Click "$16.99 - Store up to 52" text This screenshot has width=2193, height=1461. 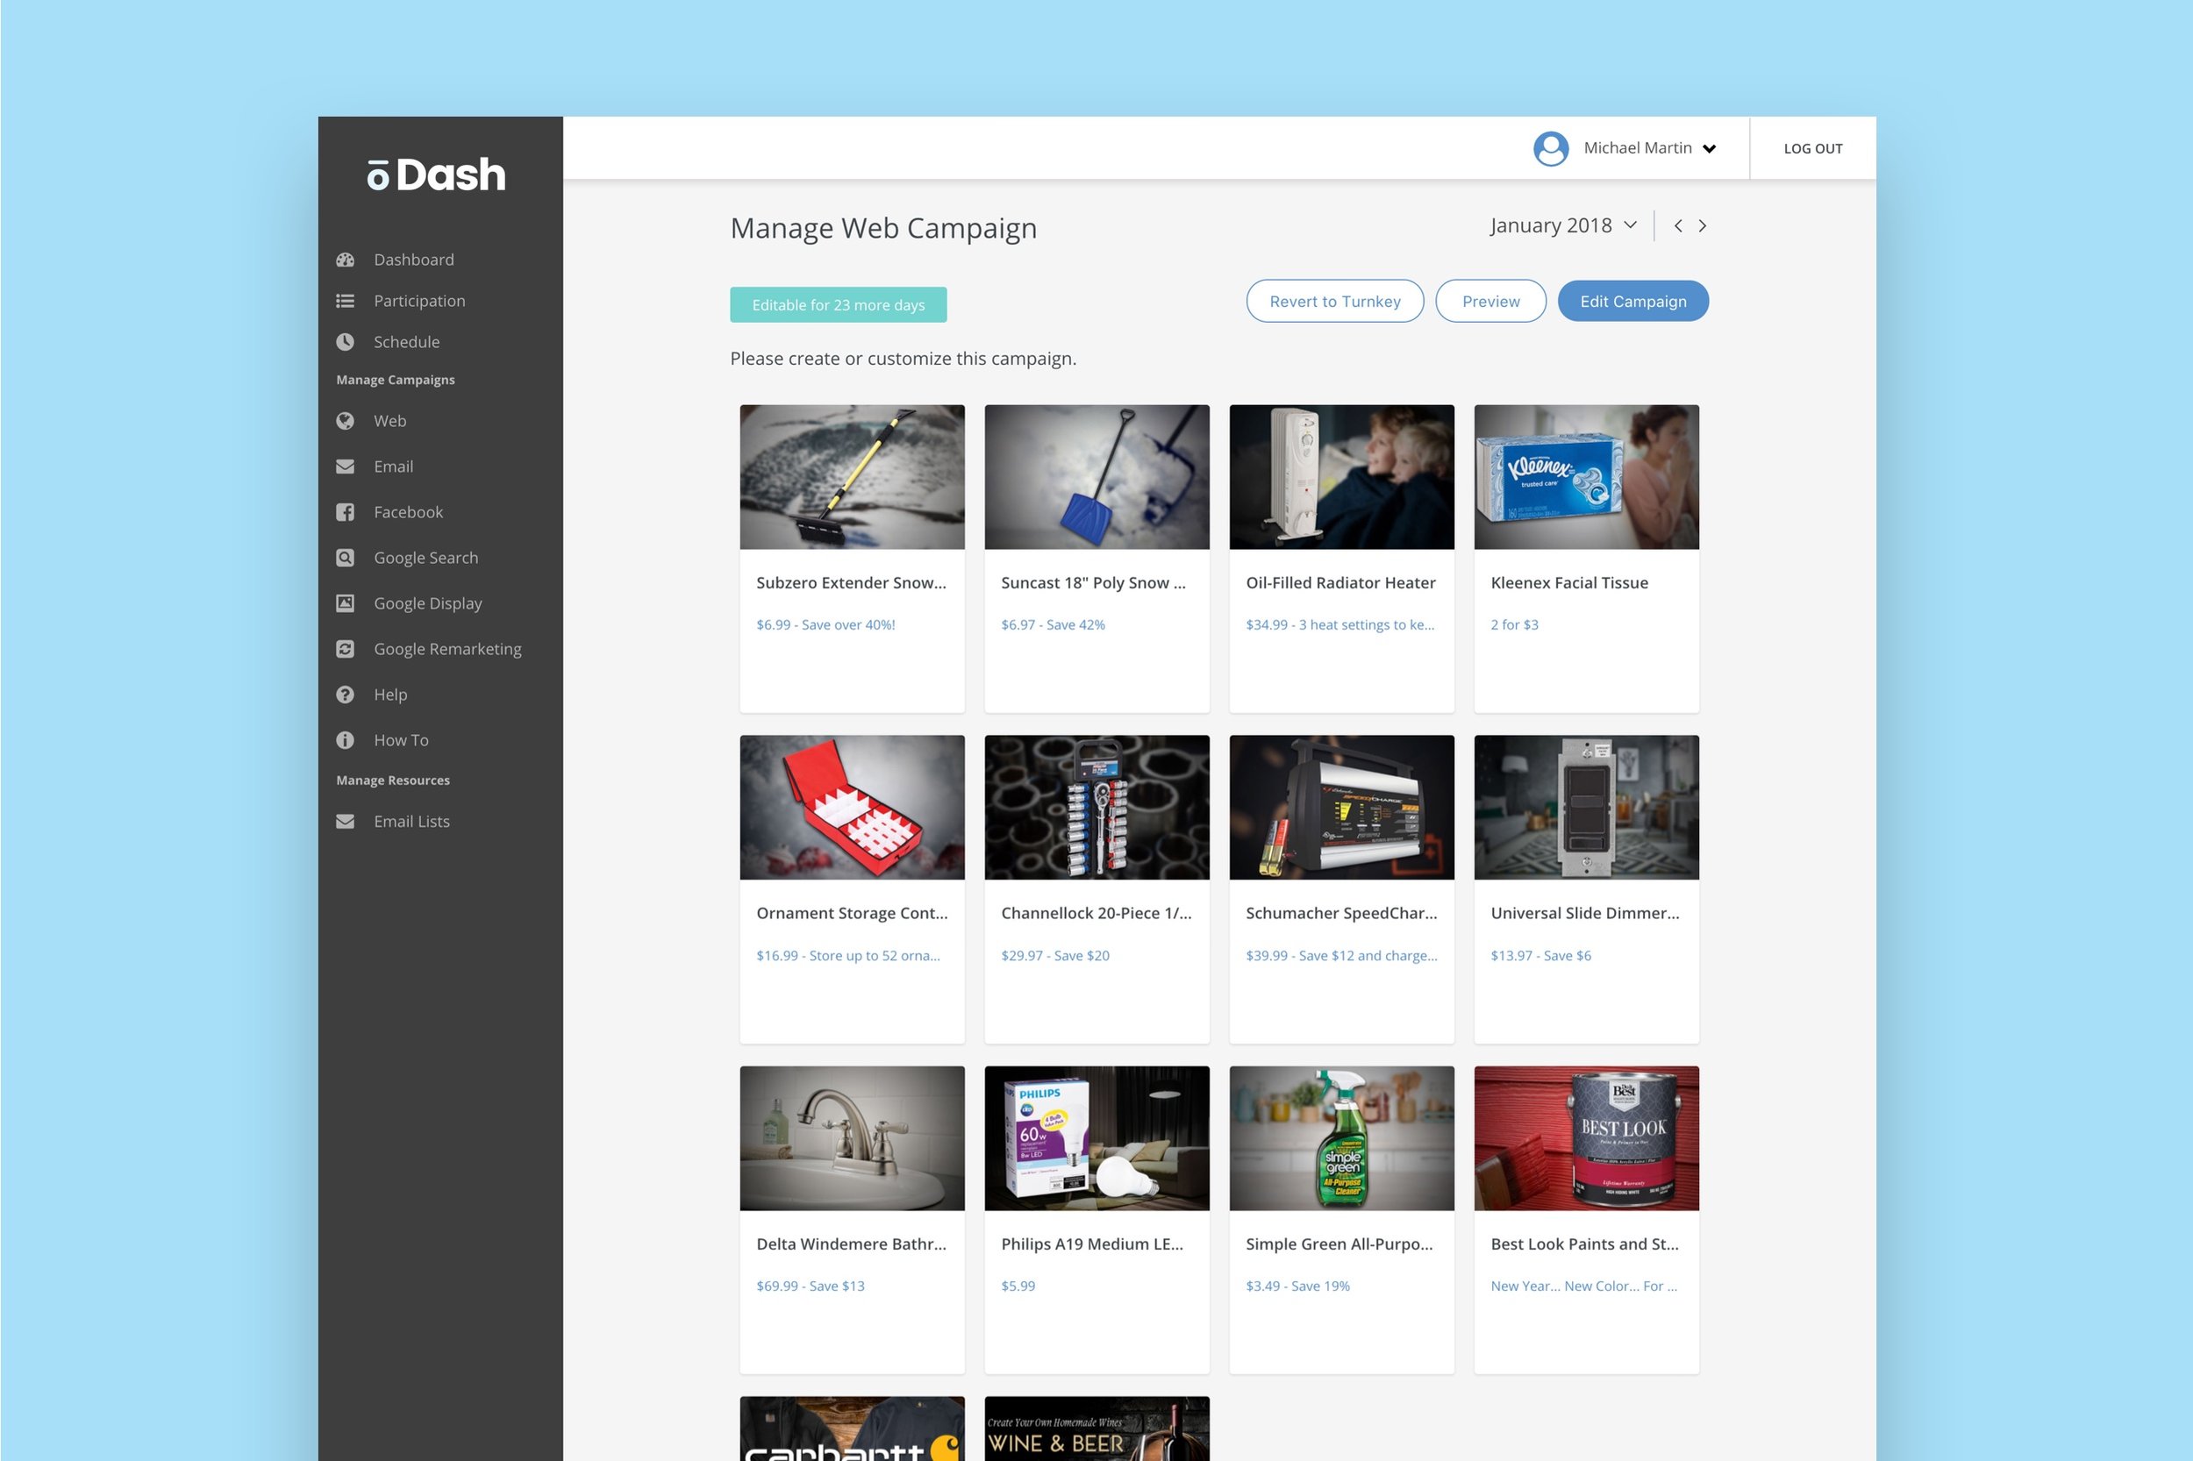[x=848, y=956]
